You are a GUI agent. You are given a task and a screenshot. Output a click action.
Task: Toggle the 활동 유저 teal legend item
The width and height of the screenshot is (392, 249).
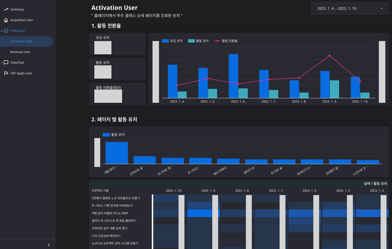click(x=198, y=41)
